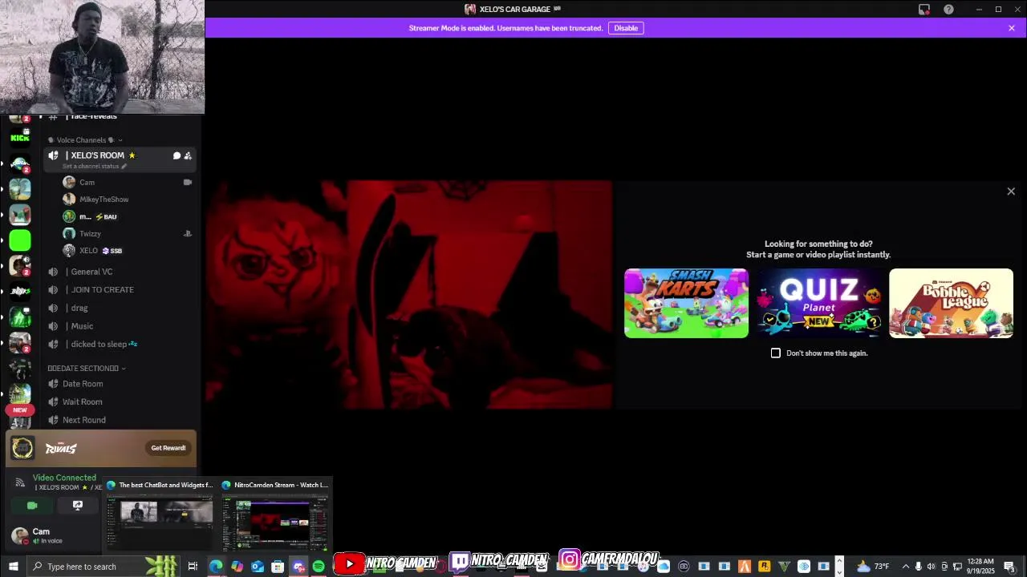Open the server icon with NEW badge
This screenshot has height=577, width=1027.
coord(20,394)
